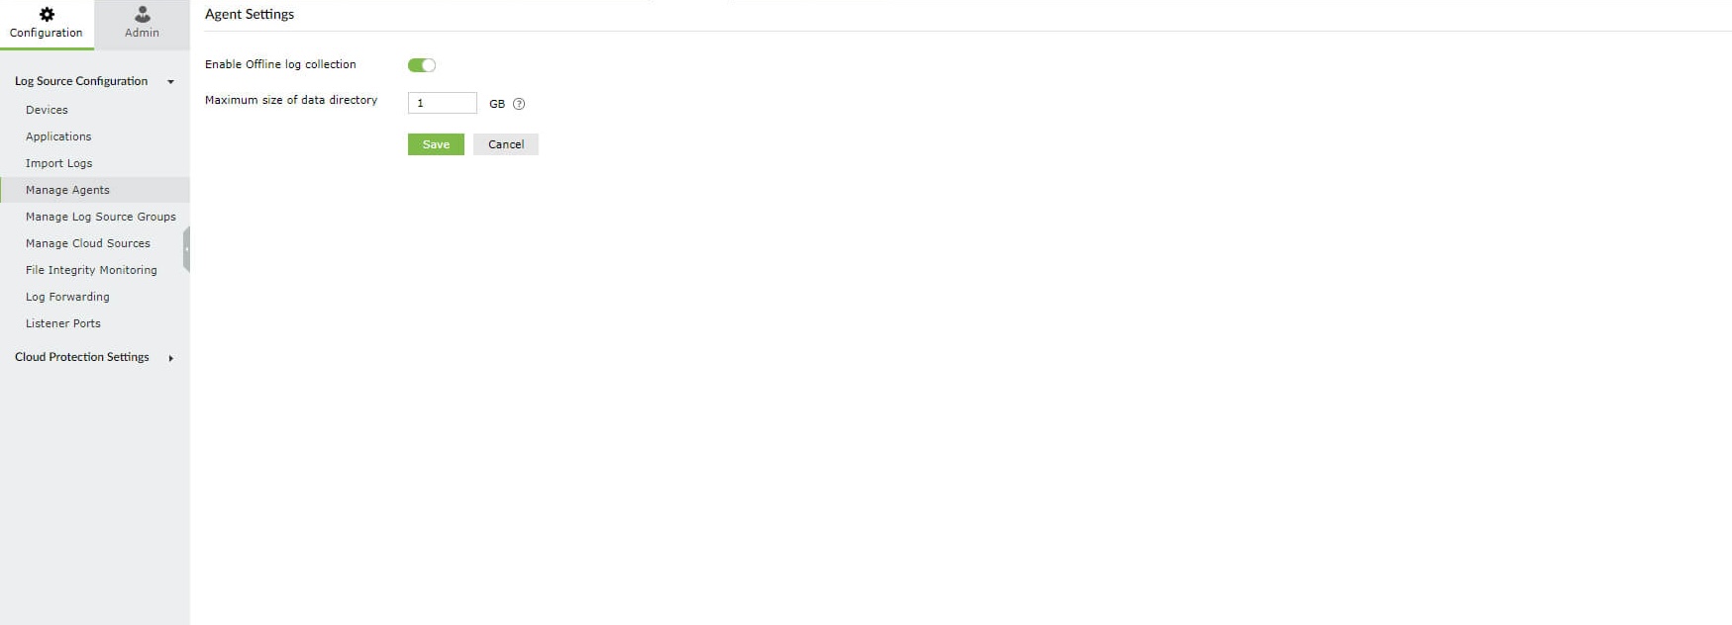This screenshot has width=1732, height=625.
Task: Click the Admin user icon
Action: (x=143, y=14)
